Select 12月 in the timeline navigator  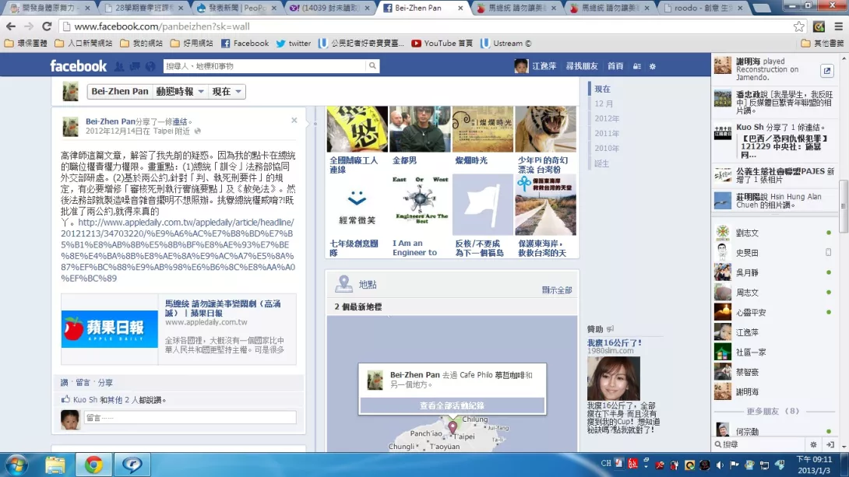click(603, 103)
